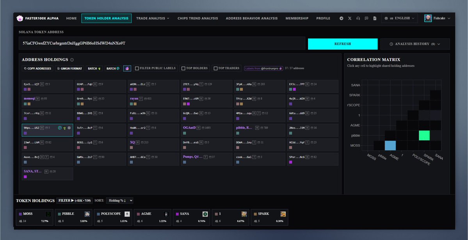Open the Trade Analysis menu
This screenshot has width=468, height=240.
click(153, 18)
